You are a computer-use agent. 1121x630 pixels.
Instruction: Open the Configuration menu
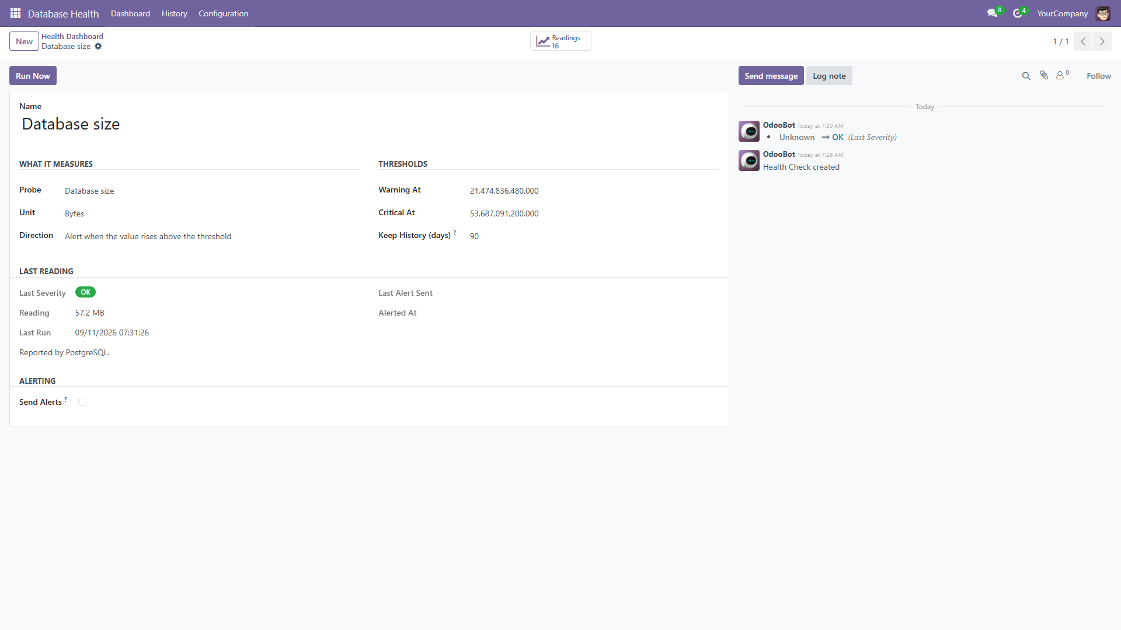223,13
